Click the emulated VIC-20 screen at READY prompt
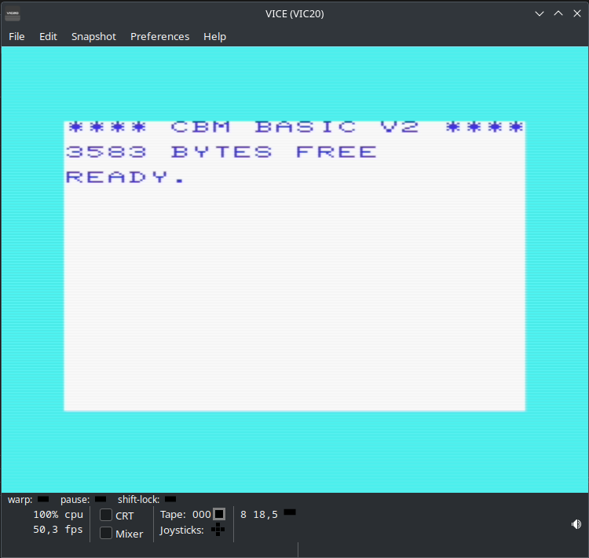This screenshot has width=589, height=558. tap(126, 177)
